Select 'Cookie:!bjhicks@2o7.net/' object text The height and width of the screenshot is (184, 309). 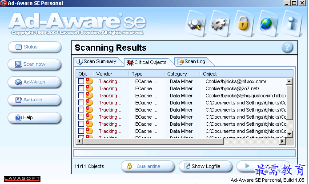pos(233,88)
